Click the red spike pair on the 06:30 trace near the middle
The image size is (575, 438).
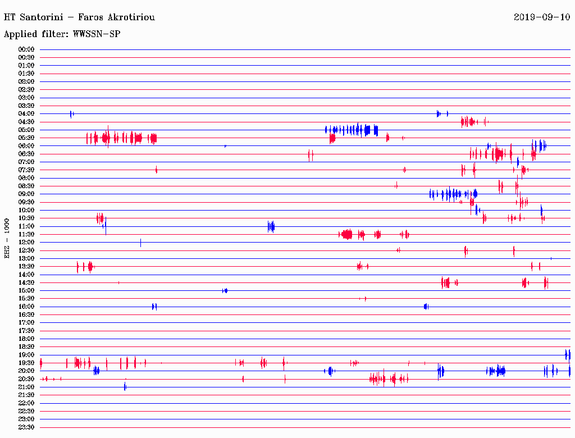pos(311,155)
